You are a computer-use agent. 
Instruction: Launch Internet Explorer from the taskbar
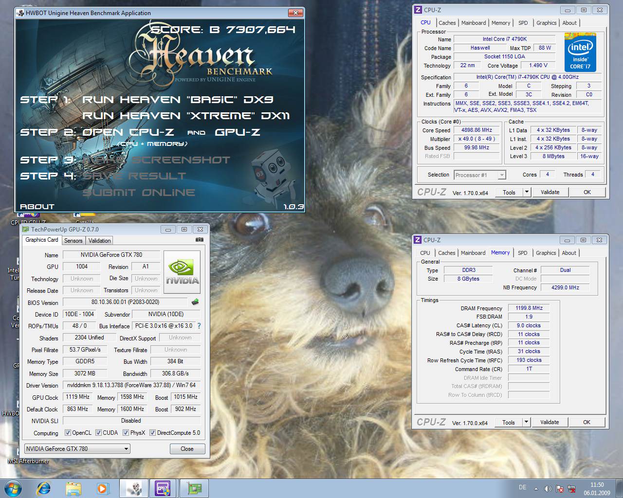point(44,488)
